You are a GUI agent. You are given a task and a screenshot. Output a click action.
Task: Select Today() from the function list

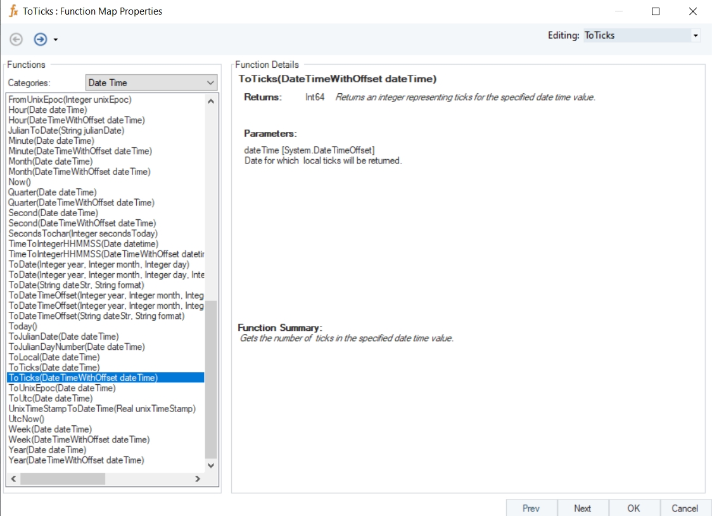tap(23, 326)
